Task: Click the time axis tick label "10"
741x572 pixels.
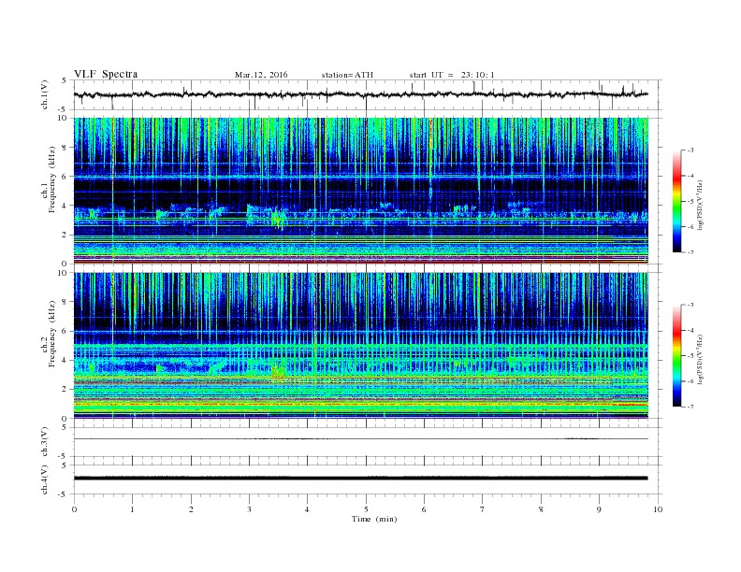Action: click(658, 509)
